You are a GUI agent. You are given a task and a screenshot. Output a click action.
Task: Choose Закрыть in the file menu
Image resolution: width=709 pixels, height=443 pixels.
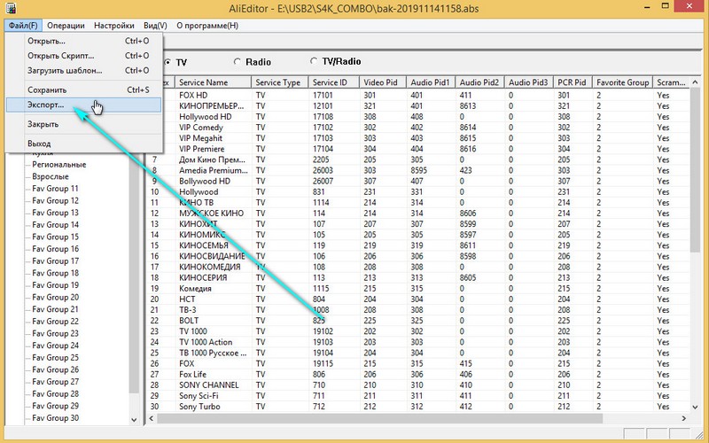point(83,124)
